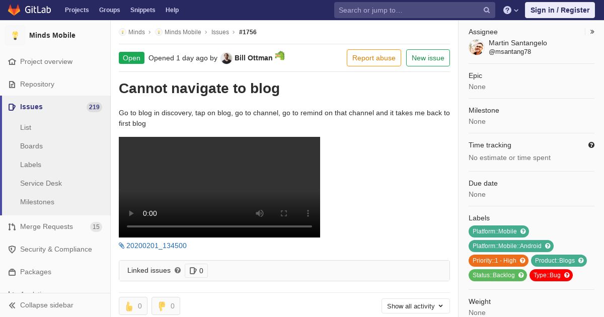Select the Service Desk submenu item
The image size is (604, 317).
pos(41,183)
